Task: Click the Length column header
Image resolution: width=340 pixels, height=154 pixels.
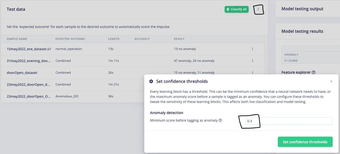Action: (x=114, y=39)
